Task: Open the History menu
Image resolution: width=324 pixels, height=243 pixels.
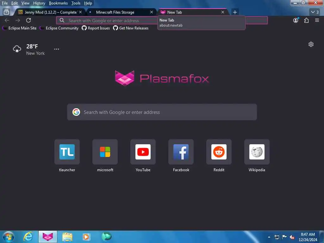Action: tap(39, 3)
